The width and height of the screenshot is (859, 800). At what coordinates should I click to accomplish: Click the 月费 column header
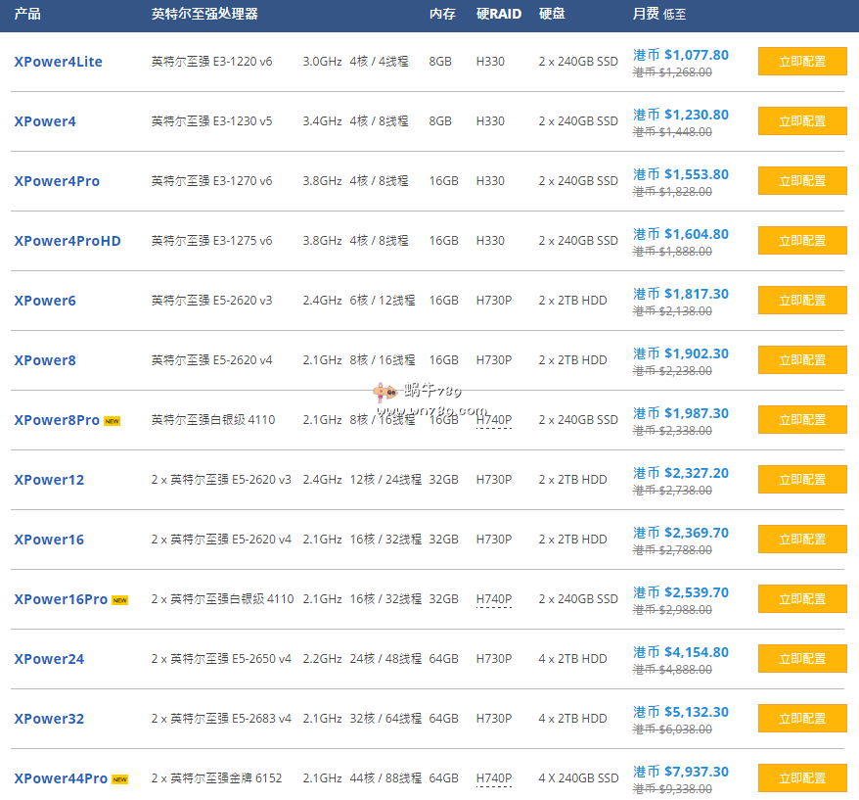tap(646, 15)
